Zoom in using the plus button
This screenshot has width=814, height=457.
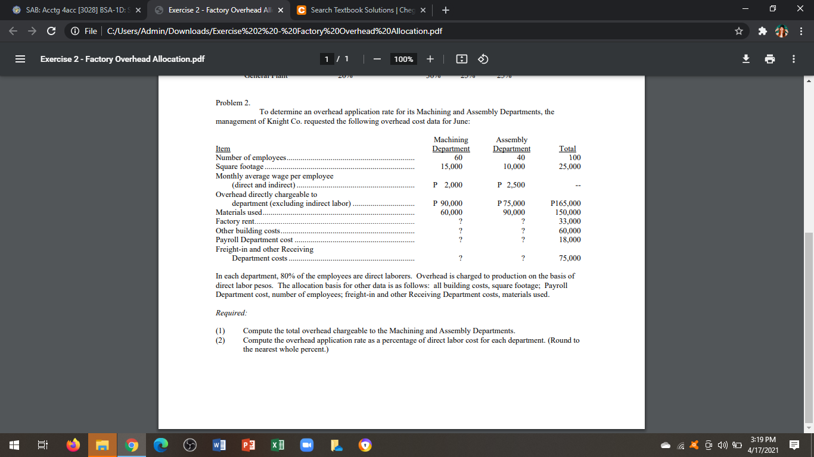[x=431, y=59]
